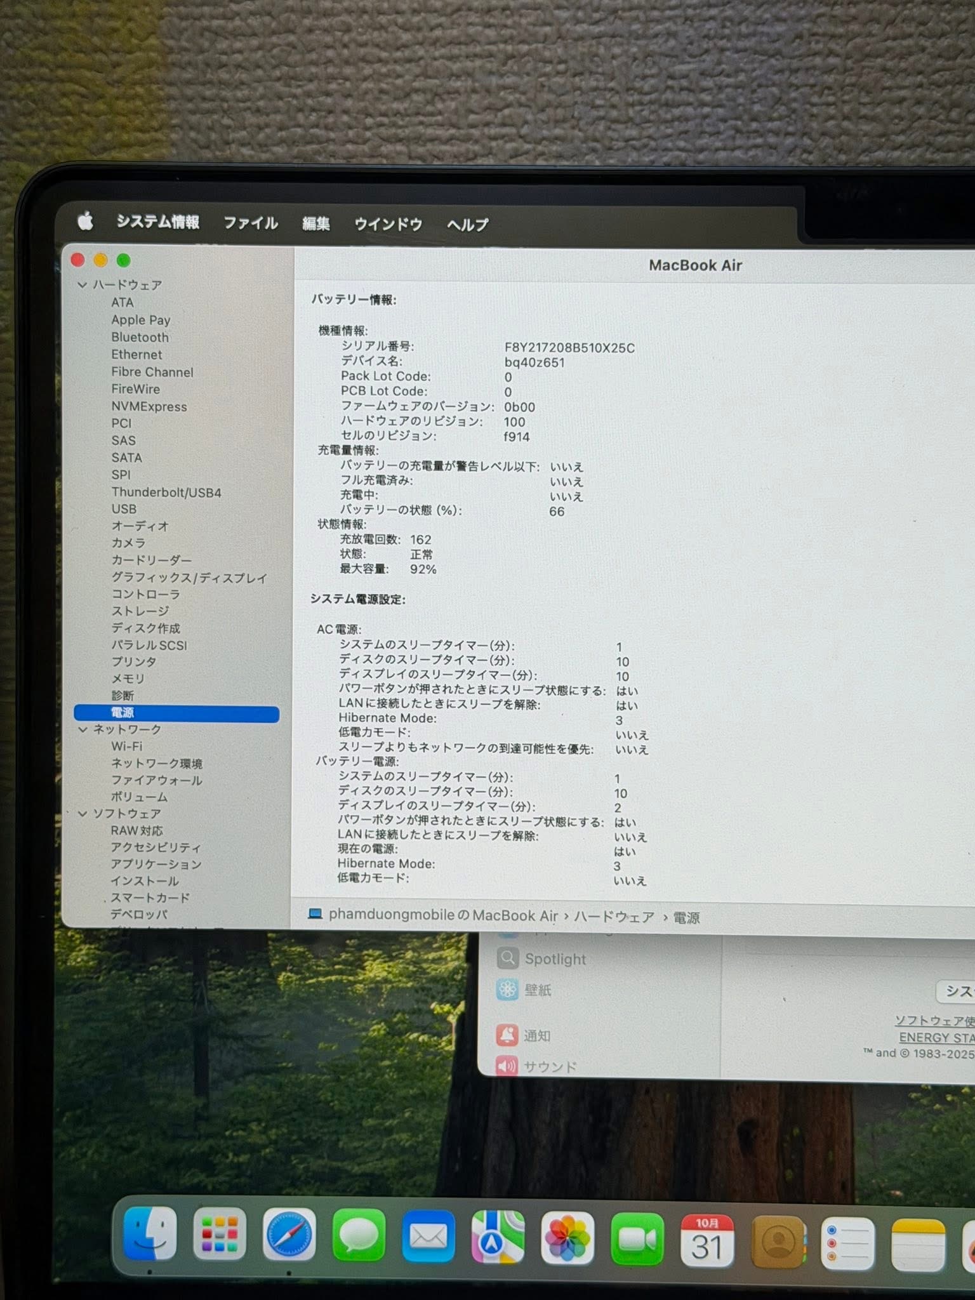The width and height of the screenshot is (975, 1300).
Task: Open Launchpad from the dock
Action: 220,1235
